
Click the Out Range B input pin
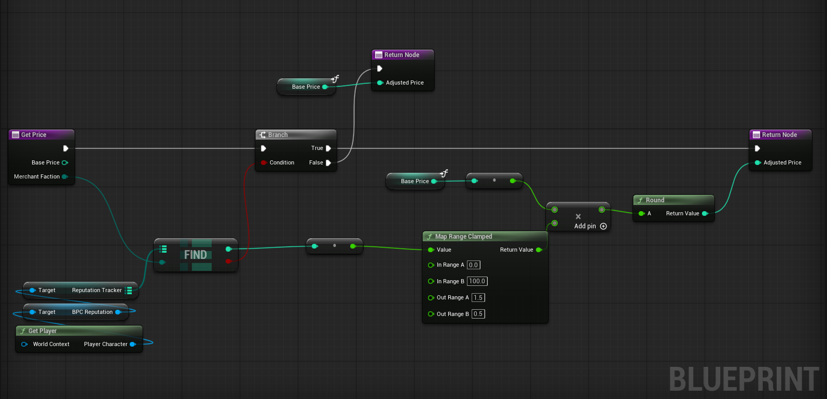tap(431, 314)
